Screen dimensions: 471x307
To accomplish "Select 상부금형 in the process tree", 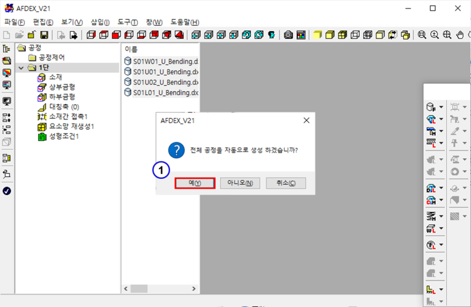I will point(62,87).
